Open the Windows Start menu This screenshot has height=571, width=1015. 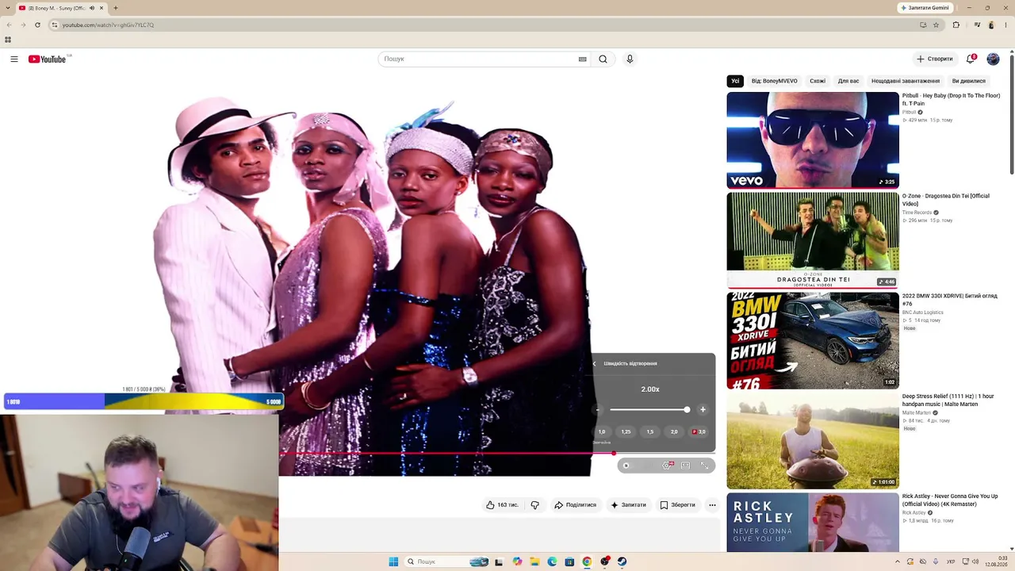tap(393, 561)
